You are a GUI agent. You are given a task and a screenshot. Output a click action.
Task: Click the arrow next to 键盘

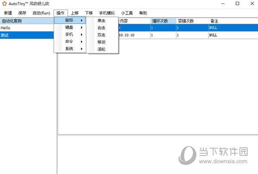[81, 28]
